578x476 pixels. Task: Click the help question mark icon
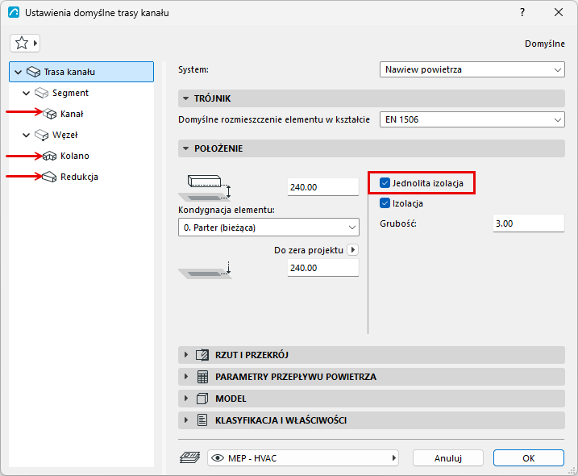pyautogui.click(x=522, y=13)
